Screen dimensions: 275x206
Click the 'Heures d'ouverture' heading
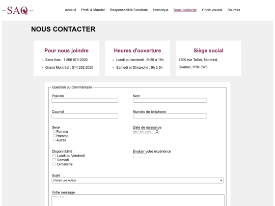pos(137,50)
